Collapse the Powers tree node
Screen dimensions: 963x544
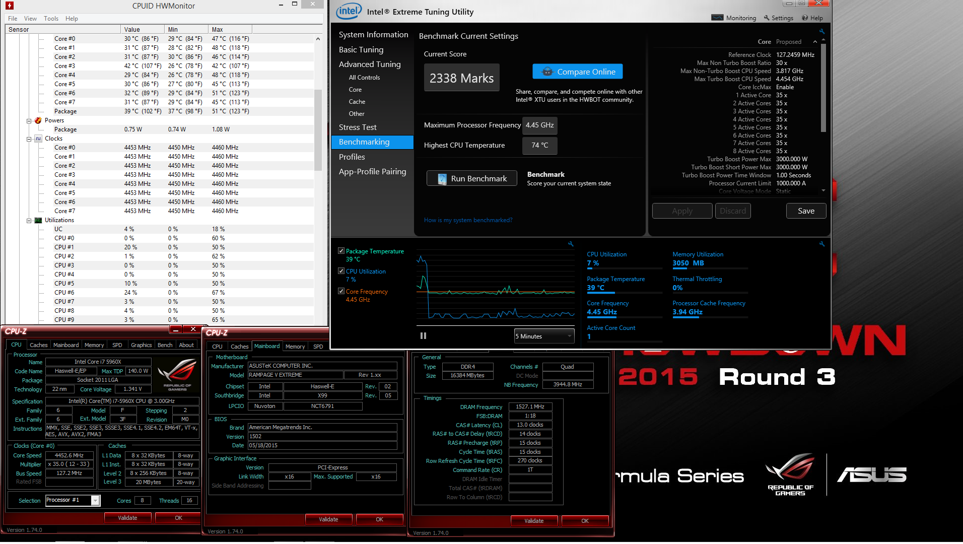pyautogui.click(x=29, y=121)
